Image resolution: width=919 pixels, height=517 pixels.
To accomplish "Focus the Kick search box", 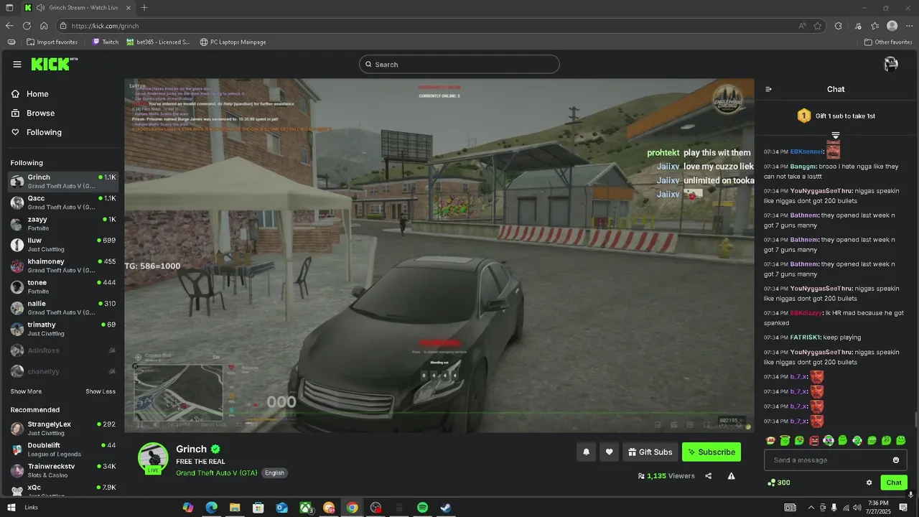I will [459, 64].
